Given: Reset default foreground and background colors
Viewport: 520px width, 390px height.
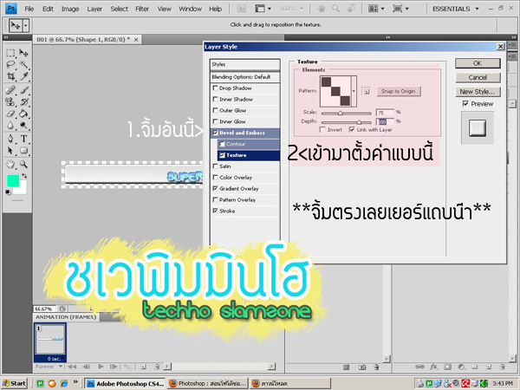Looking at the screenshot, I should pyautogui.click(x=9, y=192).
